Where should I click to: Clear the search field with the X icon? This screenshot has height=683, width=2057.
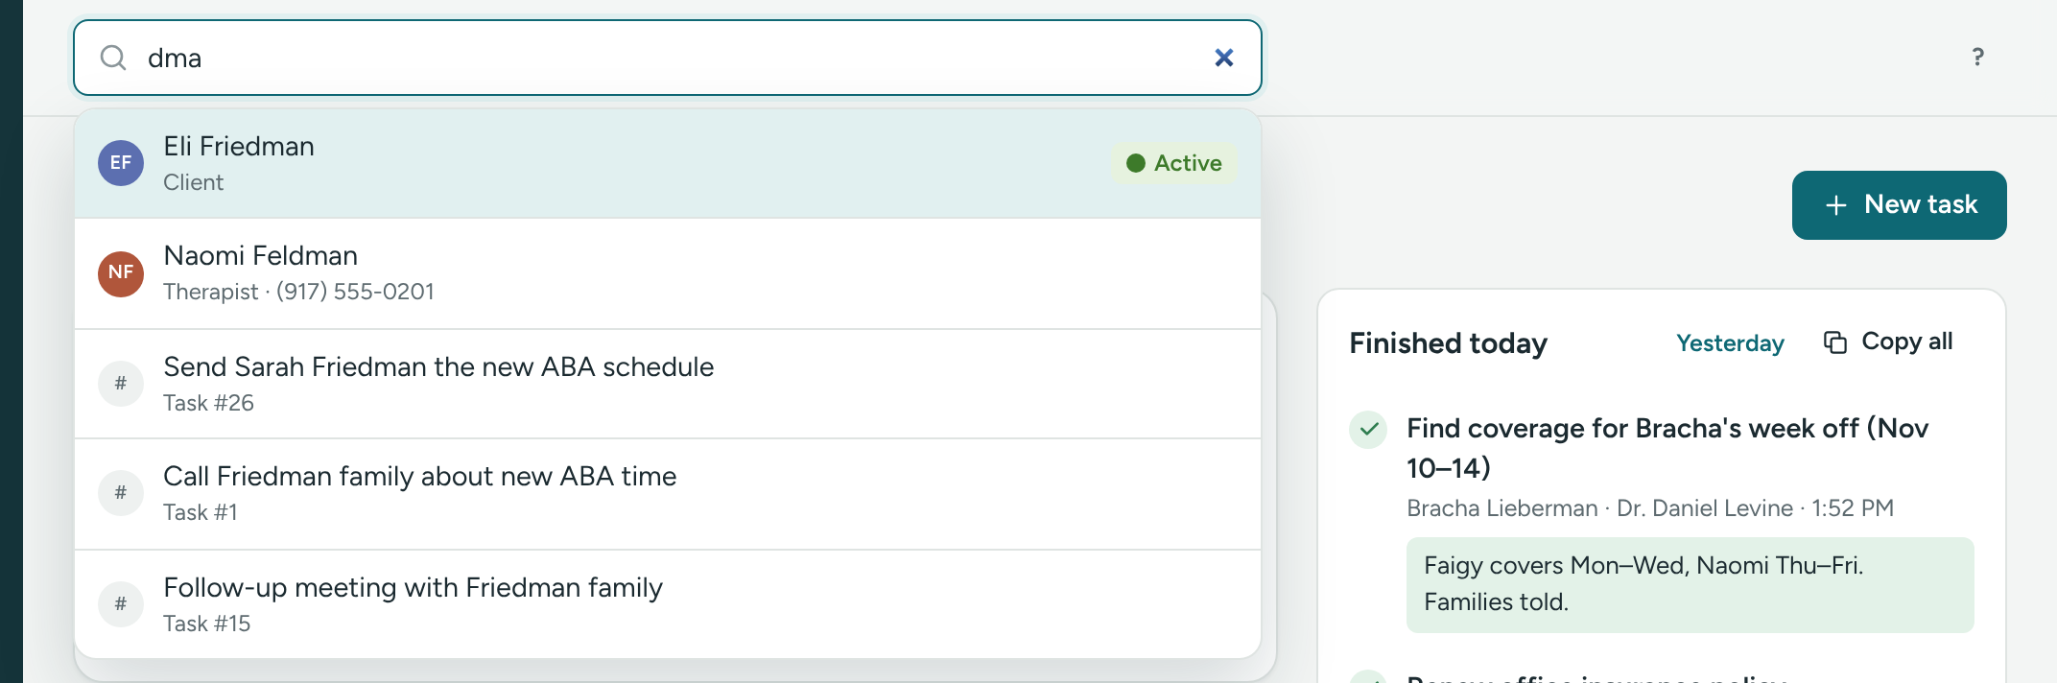click(1223, 58)
